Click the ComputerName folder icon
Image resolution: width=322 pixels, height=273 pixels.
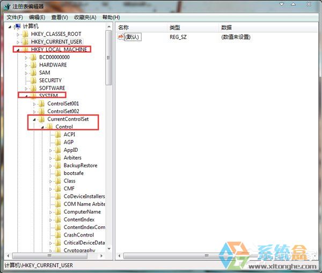58,212
